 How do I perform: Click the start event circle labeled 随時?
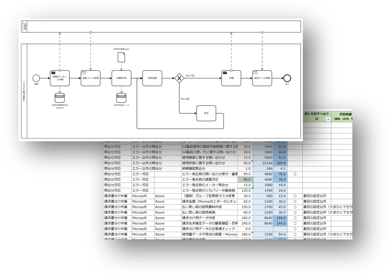pyautogui.click(x=36, y=78)
